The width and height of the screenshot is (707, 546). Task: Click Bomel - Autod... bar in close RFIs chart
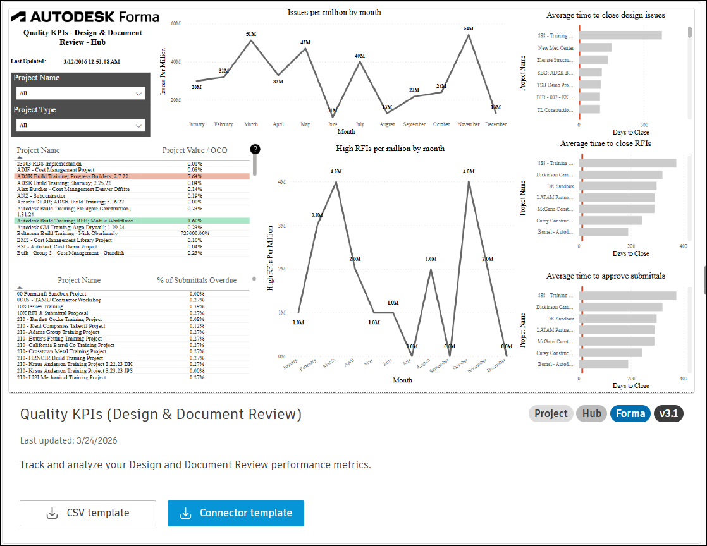point(604,231)
